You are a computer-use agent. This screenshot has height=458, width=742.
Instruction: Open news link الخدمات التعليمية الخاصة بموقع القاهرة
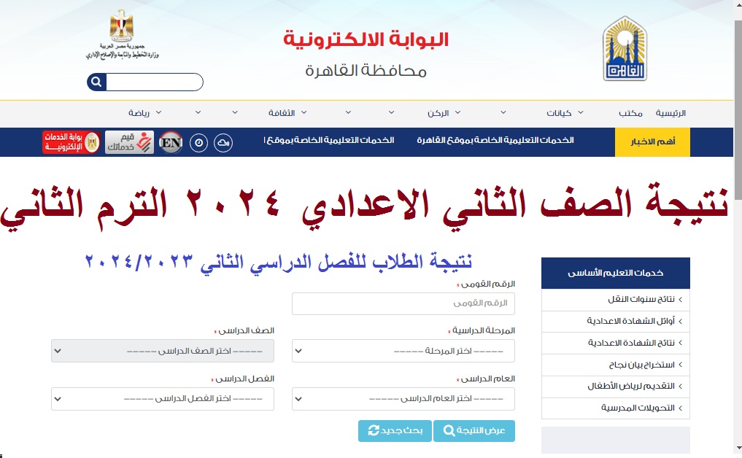[x=495, y=141]
